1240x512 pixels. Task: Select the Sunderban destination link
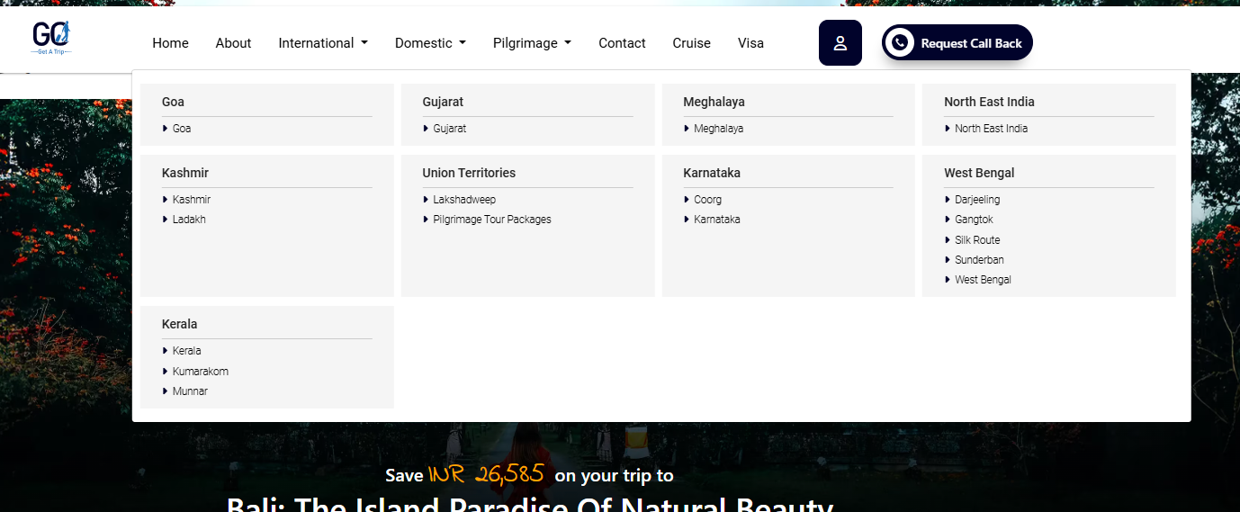[979, 260]
